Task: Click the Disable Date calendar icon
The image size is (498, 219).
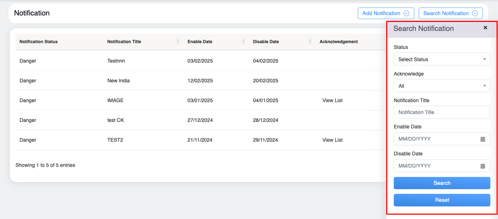Action: [482, 166]
